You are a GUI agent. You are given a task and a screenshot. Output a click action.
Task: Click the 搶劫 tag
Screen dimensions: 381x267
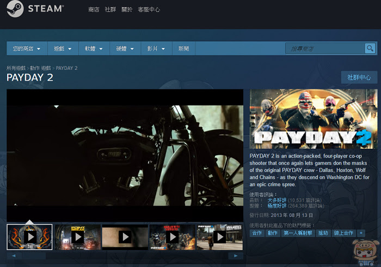coord(323,233)
